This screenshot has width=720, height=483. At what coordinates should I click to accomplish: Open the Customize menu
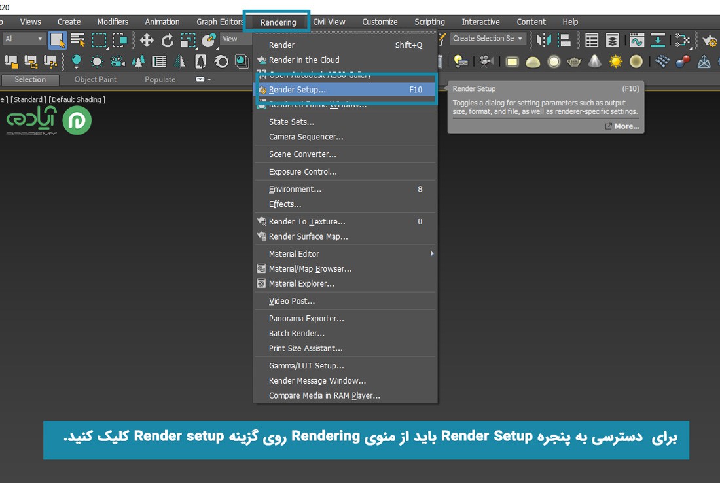click(380, 22)
